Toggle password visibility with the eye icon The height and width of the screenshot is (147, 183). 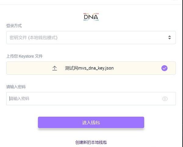tap(165, 99)
